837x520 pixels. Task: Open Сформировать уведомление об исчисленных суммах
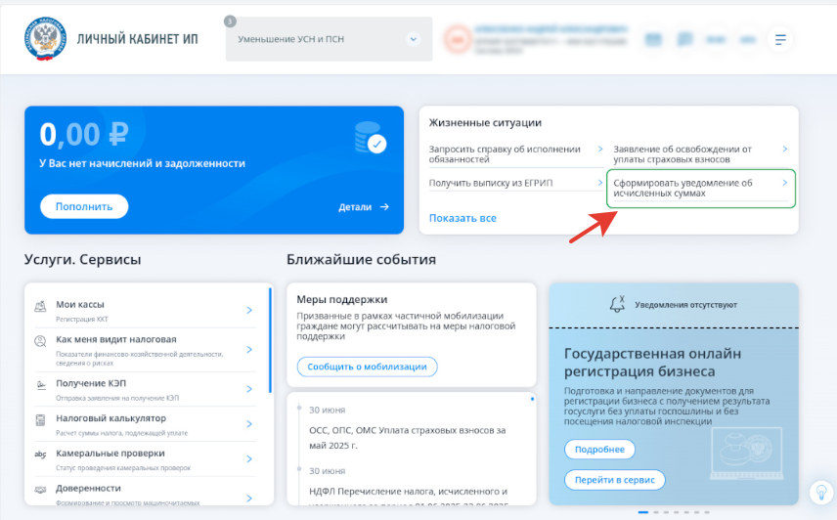pos(700,189)
